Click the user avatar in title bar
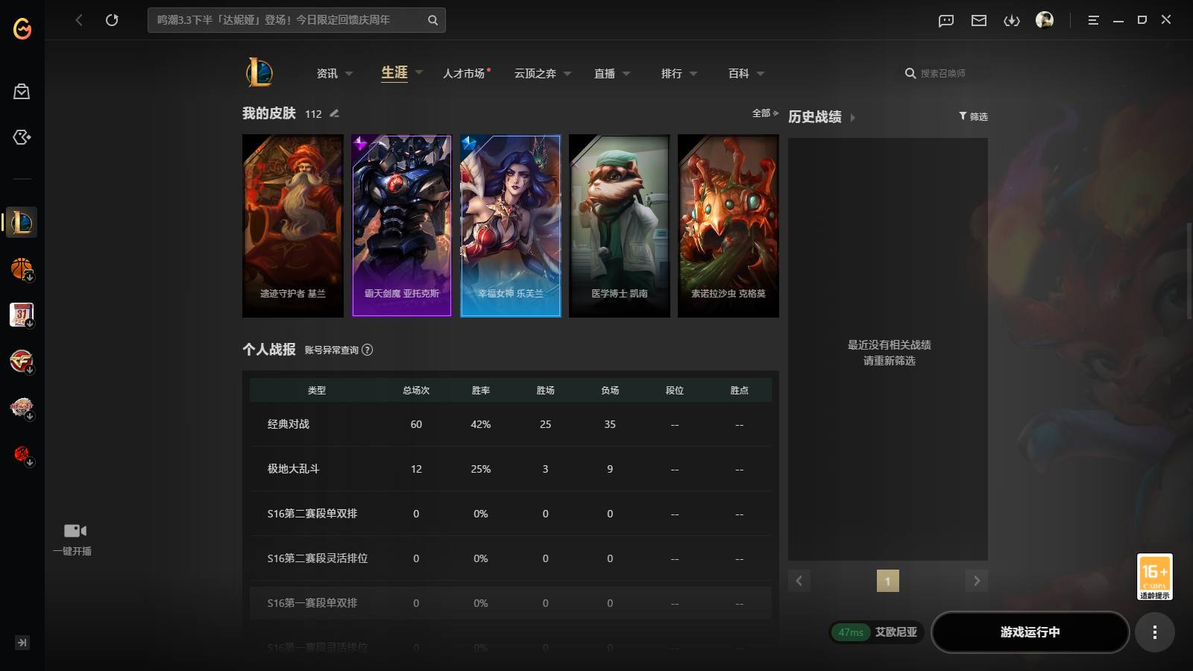The width and height of the screenshot is (1193, 671). coord(1045,20)
